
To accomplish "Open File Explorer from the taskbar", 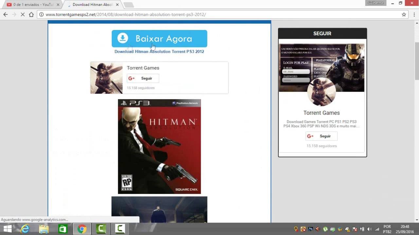I will tap(44, 229).
